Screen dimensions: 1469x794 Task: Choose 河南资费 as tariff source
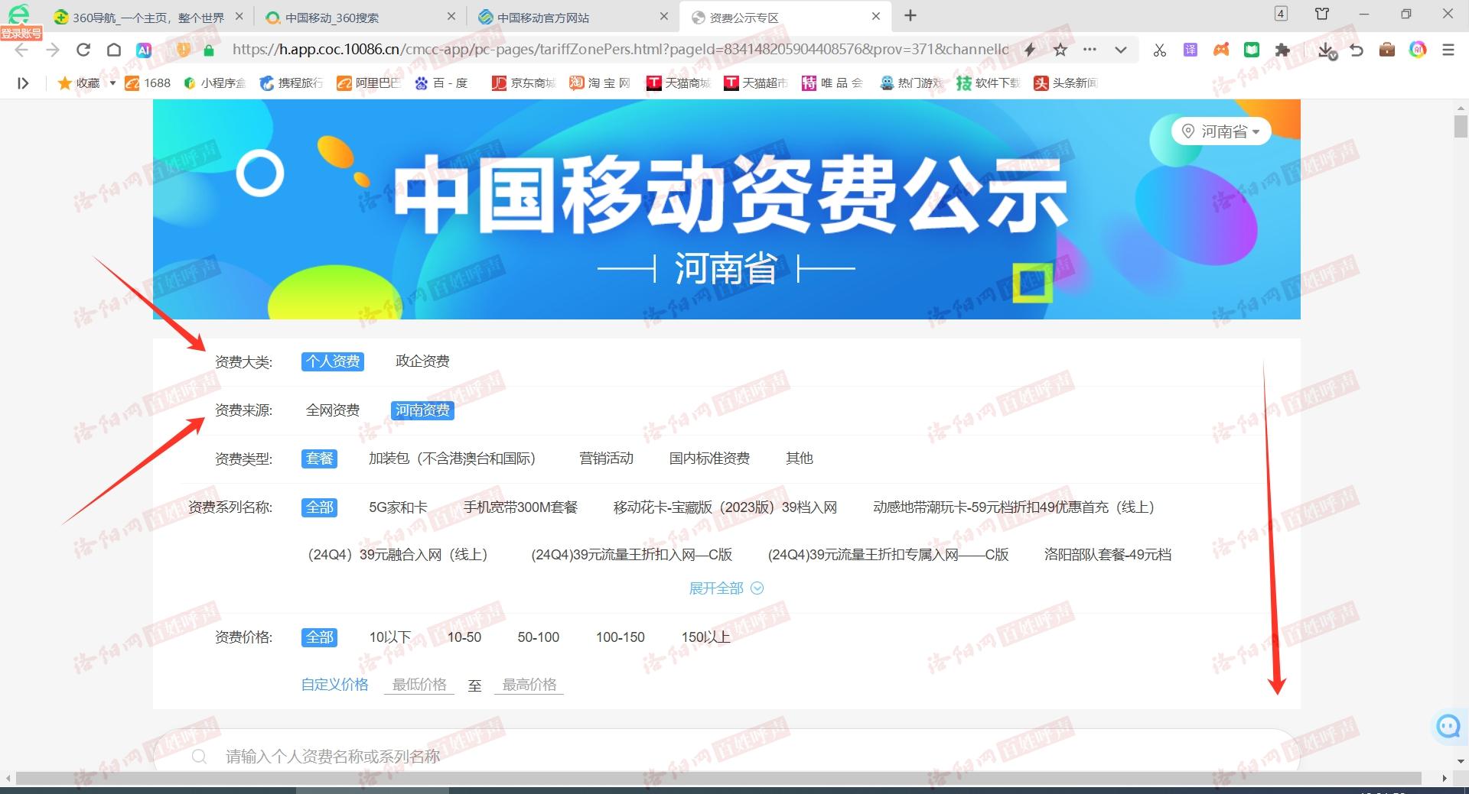[x=422, y=410]
